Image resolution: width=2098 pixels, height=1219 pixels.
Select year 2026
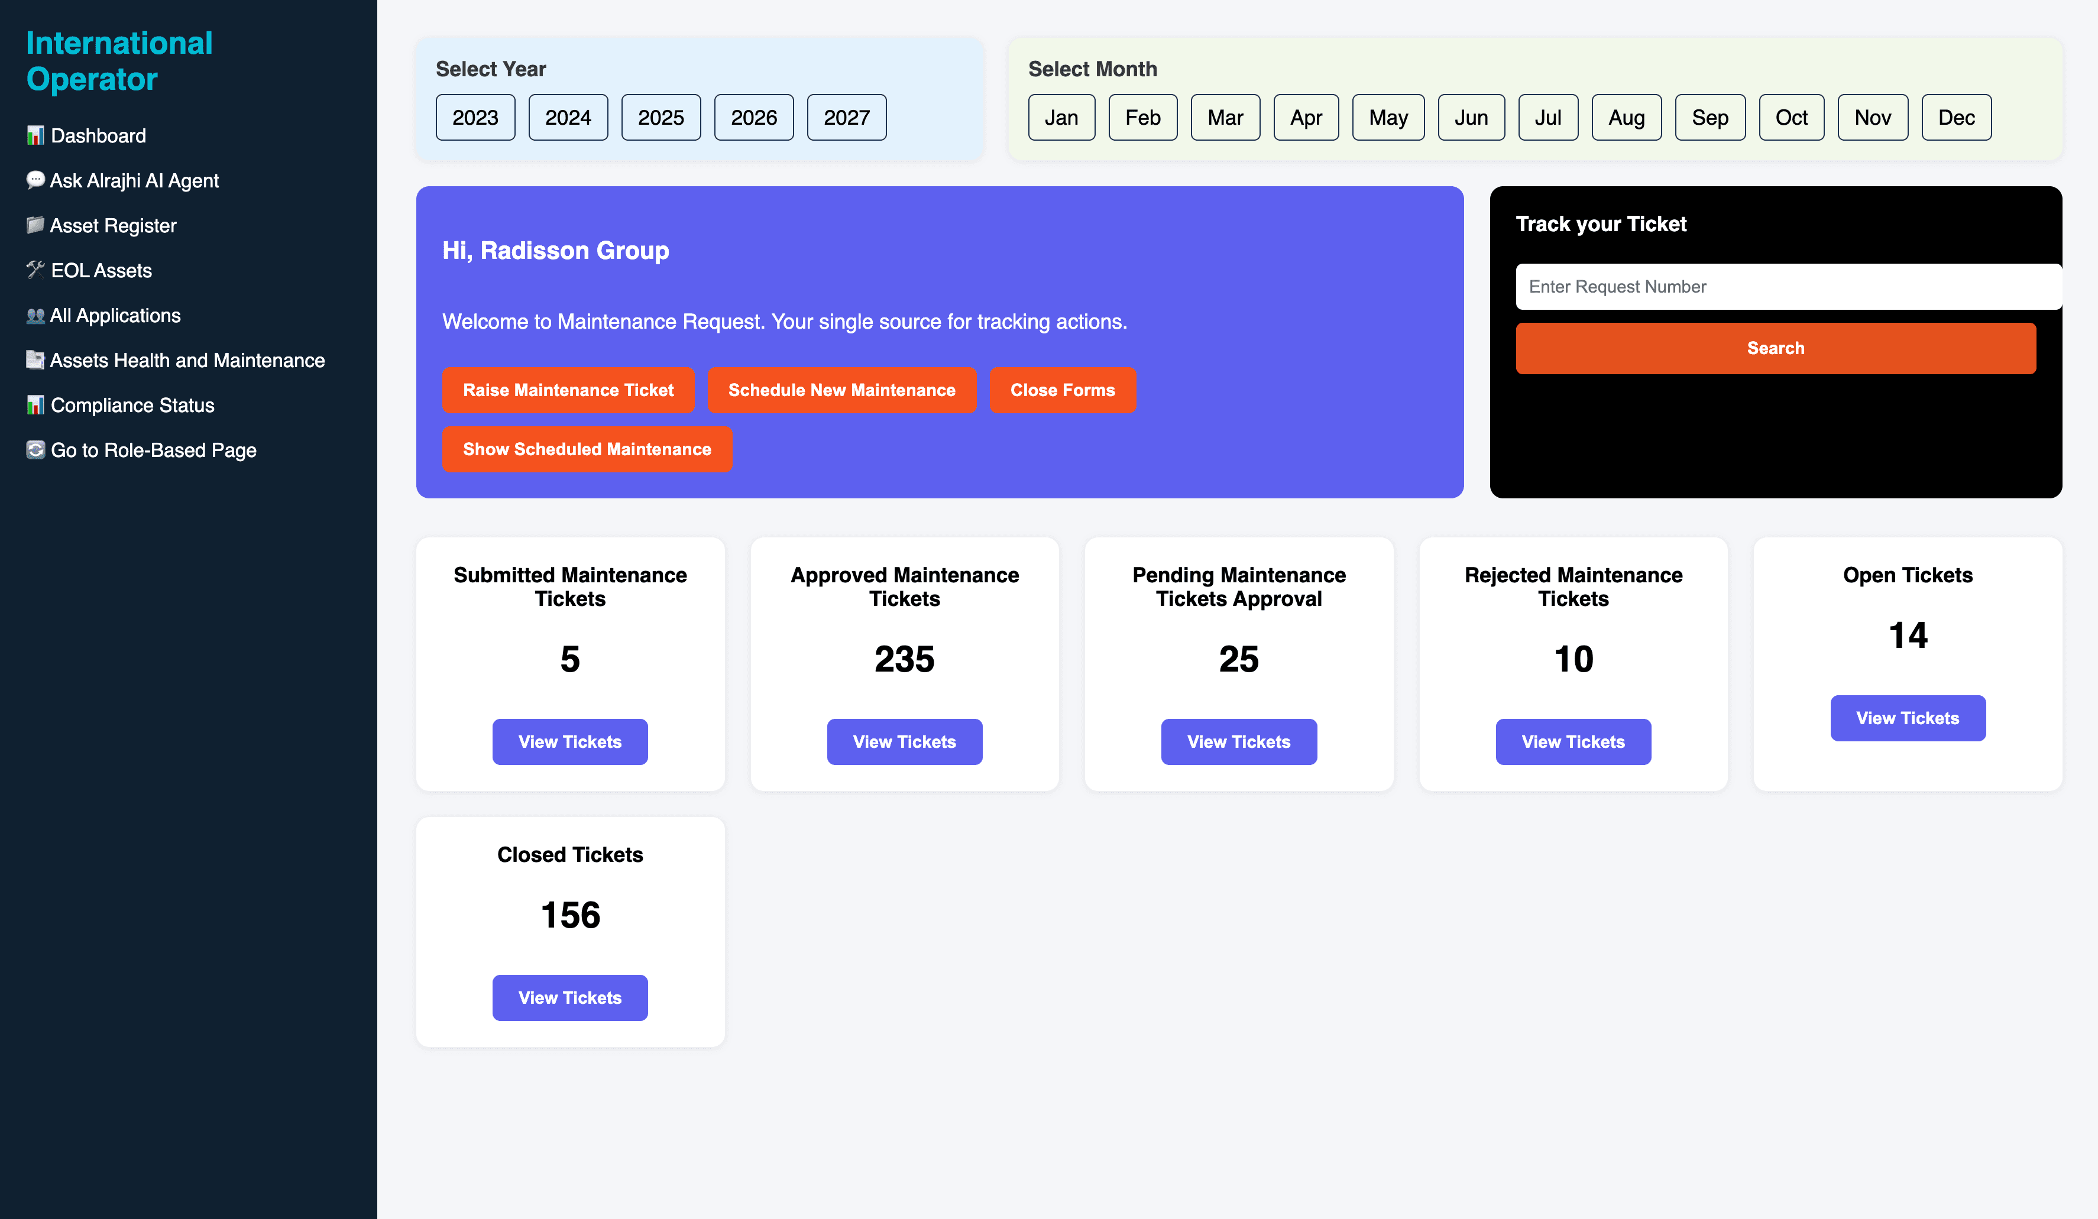[753, 117]
